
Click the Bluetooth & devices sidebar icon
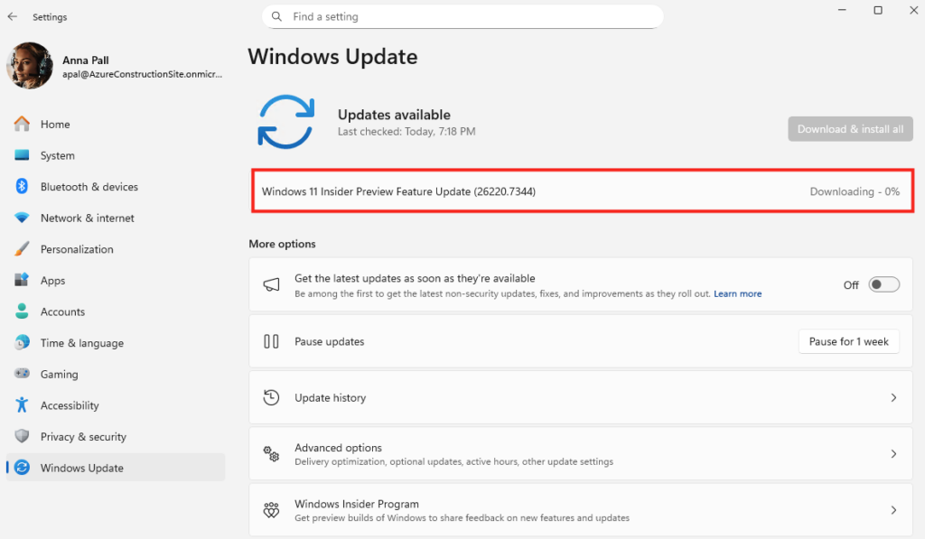coord(23,187)
